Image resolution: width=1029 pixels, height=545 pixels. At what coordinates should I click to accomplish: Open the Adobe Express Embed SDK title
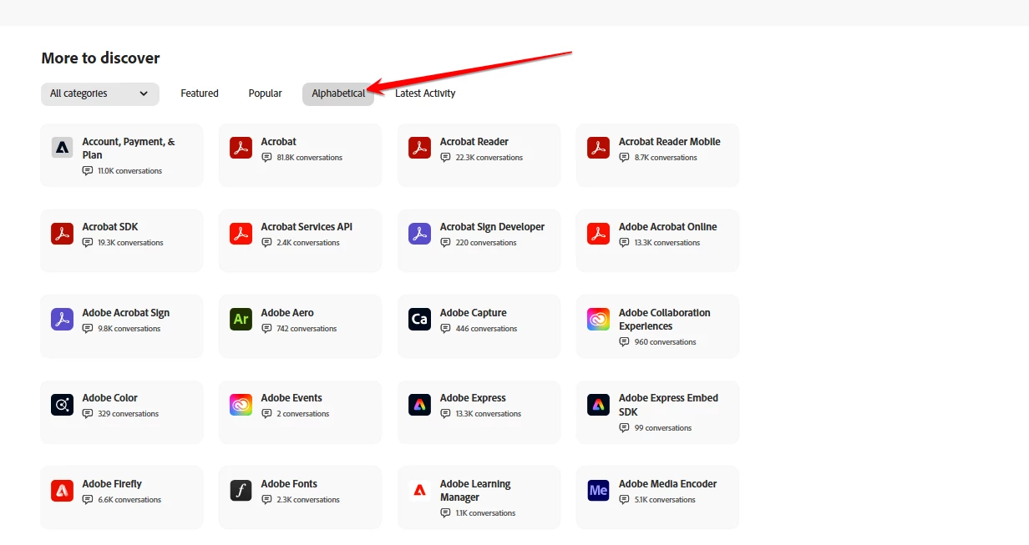click(x=668, y=405)
